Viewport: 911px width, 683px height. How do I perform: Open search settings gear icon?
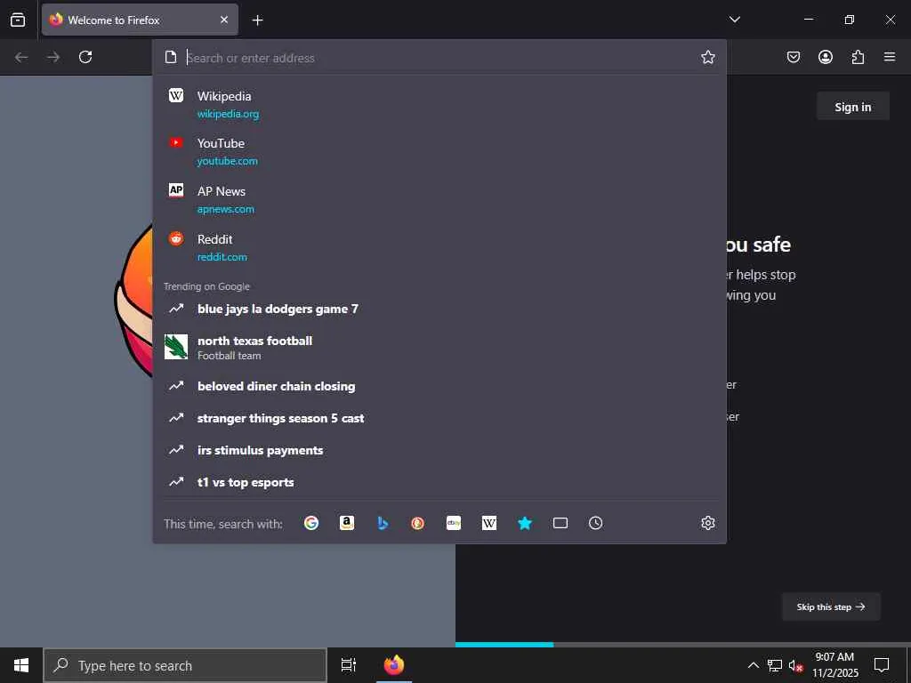707,523
